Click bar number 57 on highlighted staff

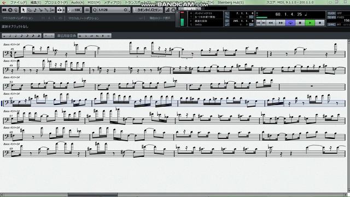click(x=11, y=99)
